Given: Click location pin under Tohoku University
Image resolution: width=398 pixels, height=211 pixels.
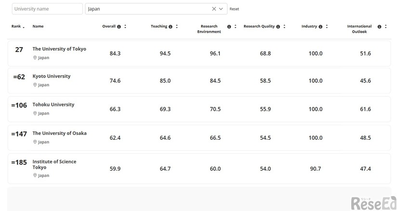Looking at the screenshot, I should pyautogui.click(x=35, y=113).
